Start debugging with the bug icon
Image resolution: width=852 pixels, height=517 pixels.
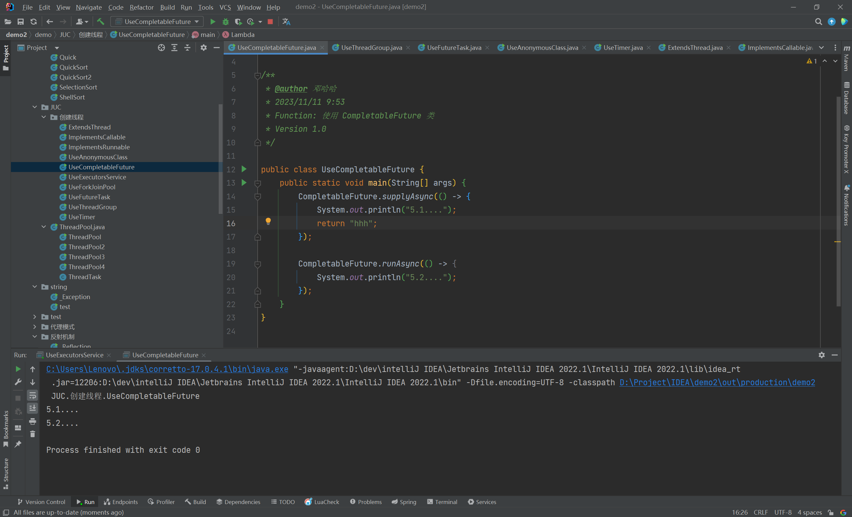[225, 22]
